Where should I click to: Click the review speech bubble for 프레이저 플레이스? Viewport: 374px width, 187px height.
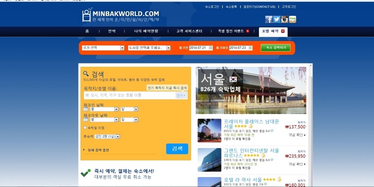(272, 131)
